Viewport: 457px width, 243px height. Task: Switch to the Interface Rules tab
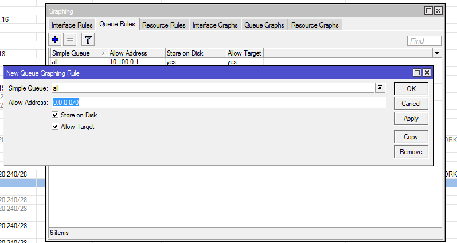click(72, 25)
